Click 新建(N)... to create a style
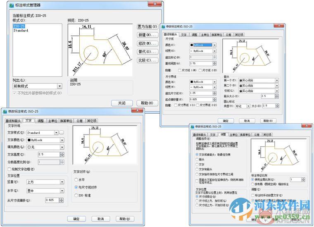314x227 pixels. [x=147, y=35]
